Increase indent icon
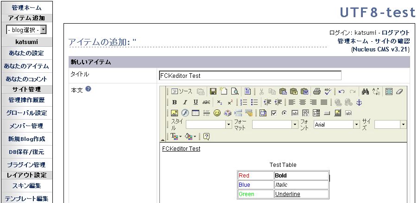 pos(278,102)
